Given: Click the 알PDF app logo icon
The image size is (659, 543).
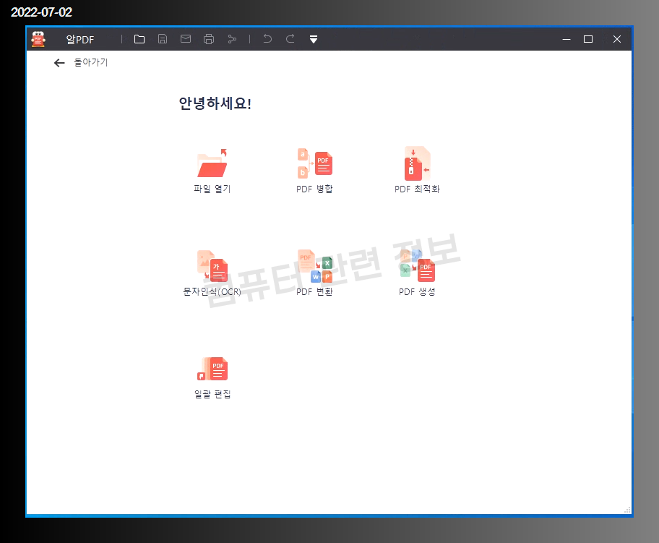Looking at the screenshot, I should 38,39.
